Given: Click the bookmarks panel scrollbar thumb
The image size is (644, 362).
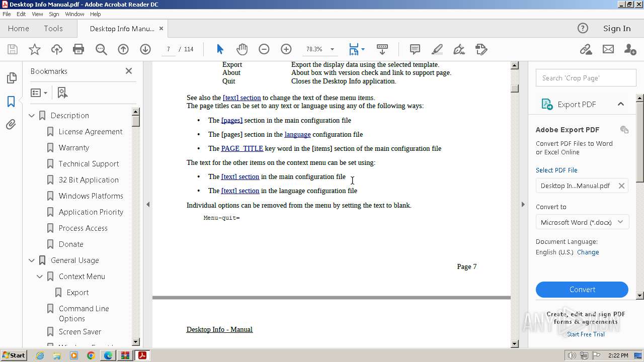Looking at the screenshot, I should pyautogui.click(x=136, y=121).
